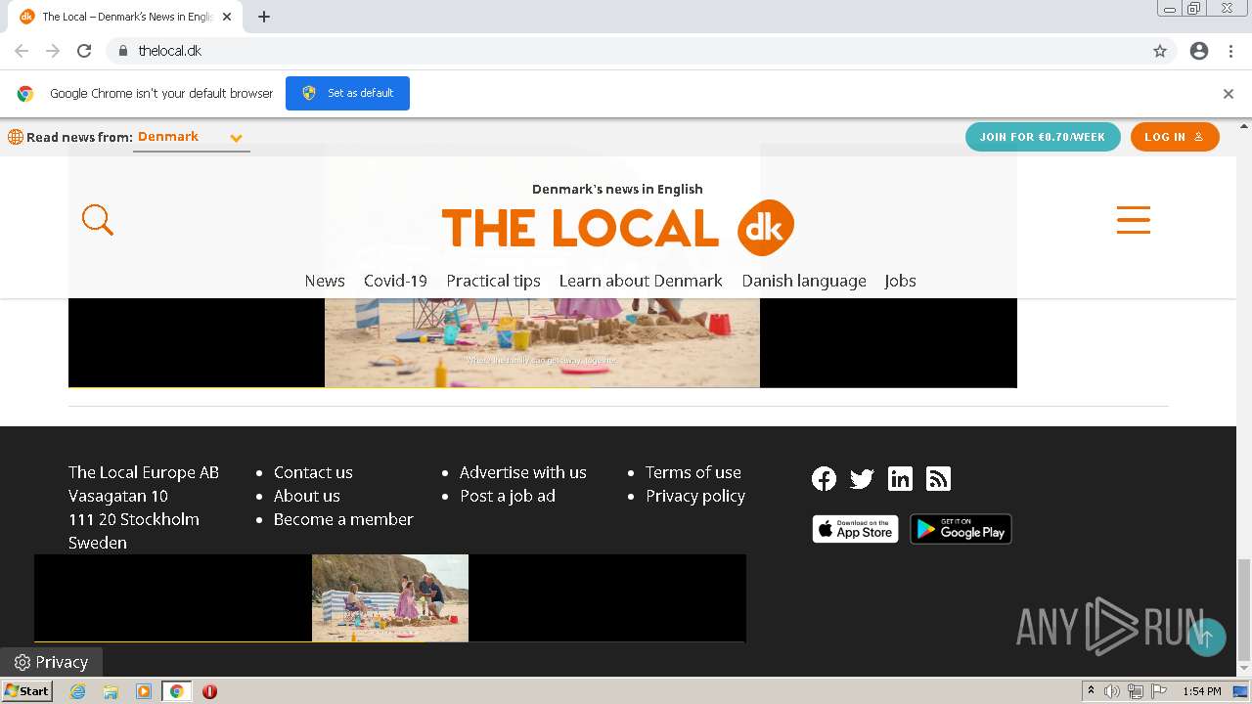Open the Jobs section
This screenshot has width=1252, height=704.
click(900, 281)
